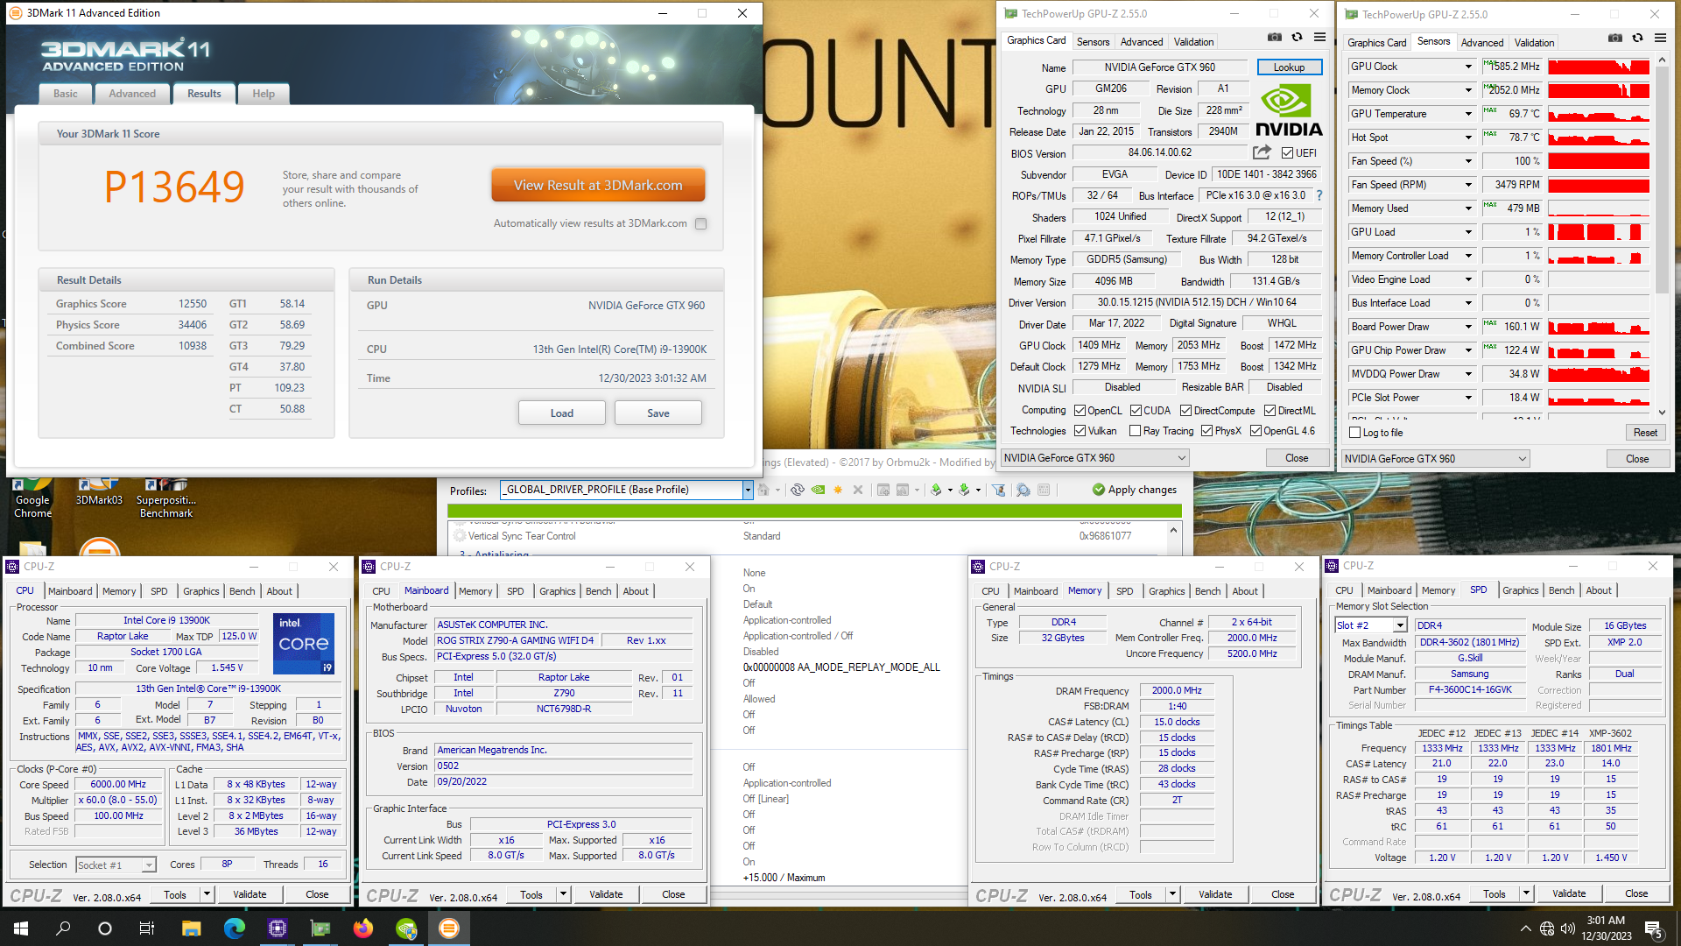This screenshot has height=946, width=1681.
Task: Open File Explorer from the taskbar
Action: coord(192,928)
